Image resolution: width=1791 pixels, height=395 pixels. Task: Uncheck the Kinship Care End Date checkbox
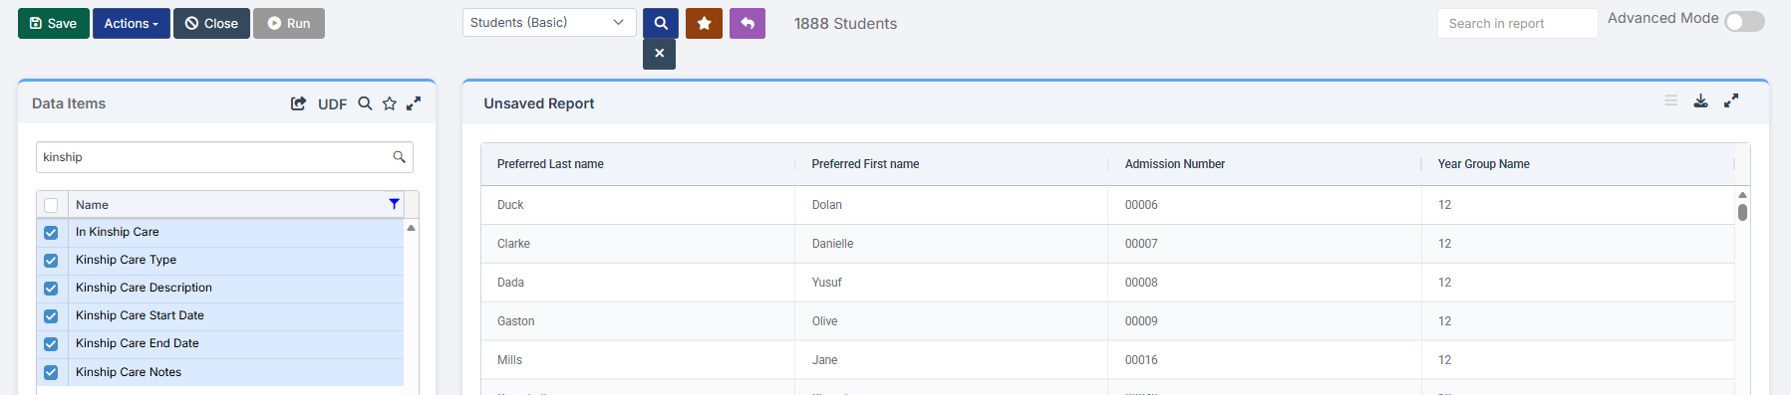(51, 344)
